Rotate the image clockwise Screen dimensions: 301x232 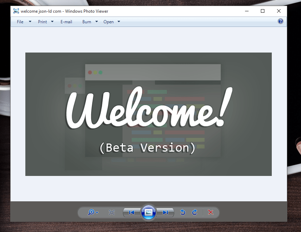[x=194, y=212]
